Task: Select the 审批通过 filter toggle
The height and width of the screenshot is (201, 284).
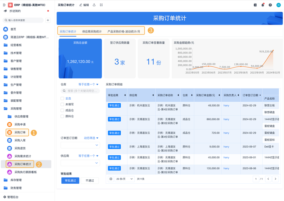Action: [x=70, y=180]
